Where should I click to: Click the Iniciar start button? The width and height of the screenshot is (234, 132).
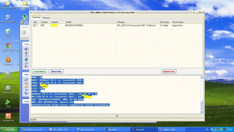pos(9,129)
